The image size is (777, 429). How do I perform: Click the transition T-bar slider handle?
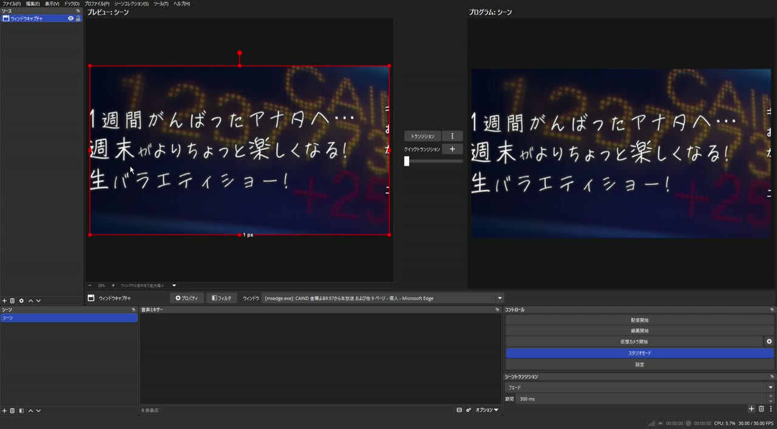407,161
